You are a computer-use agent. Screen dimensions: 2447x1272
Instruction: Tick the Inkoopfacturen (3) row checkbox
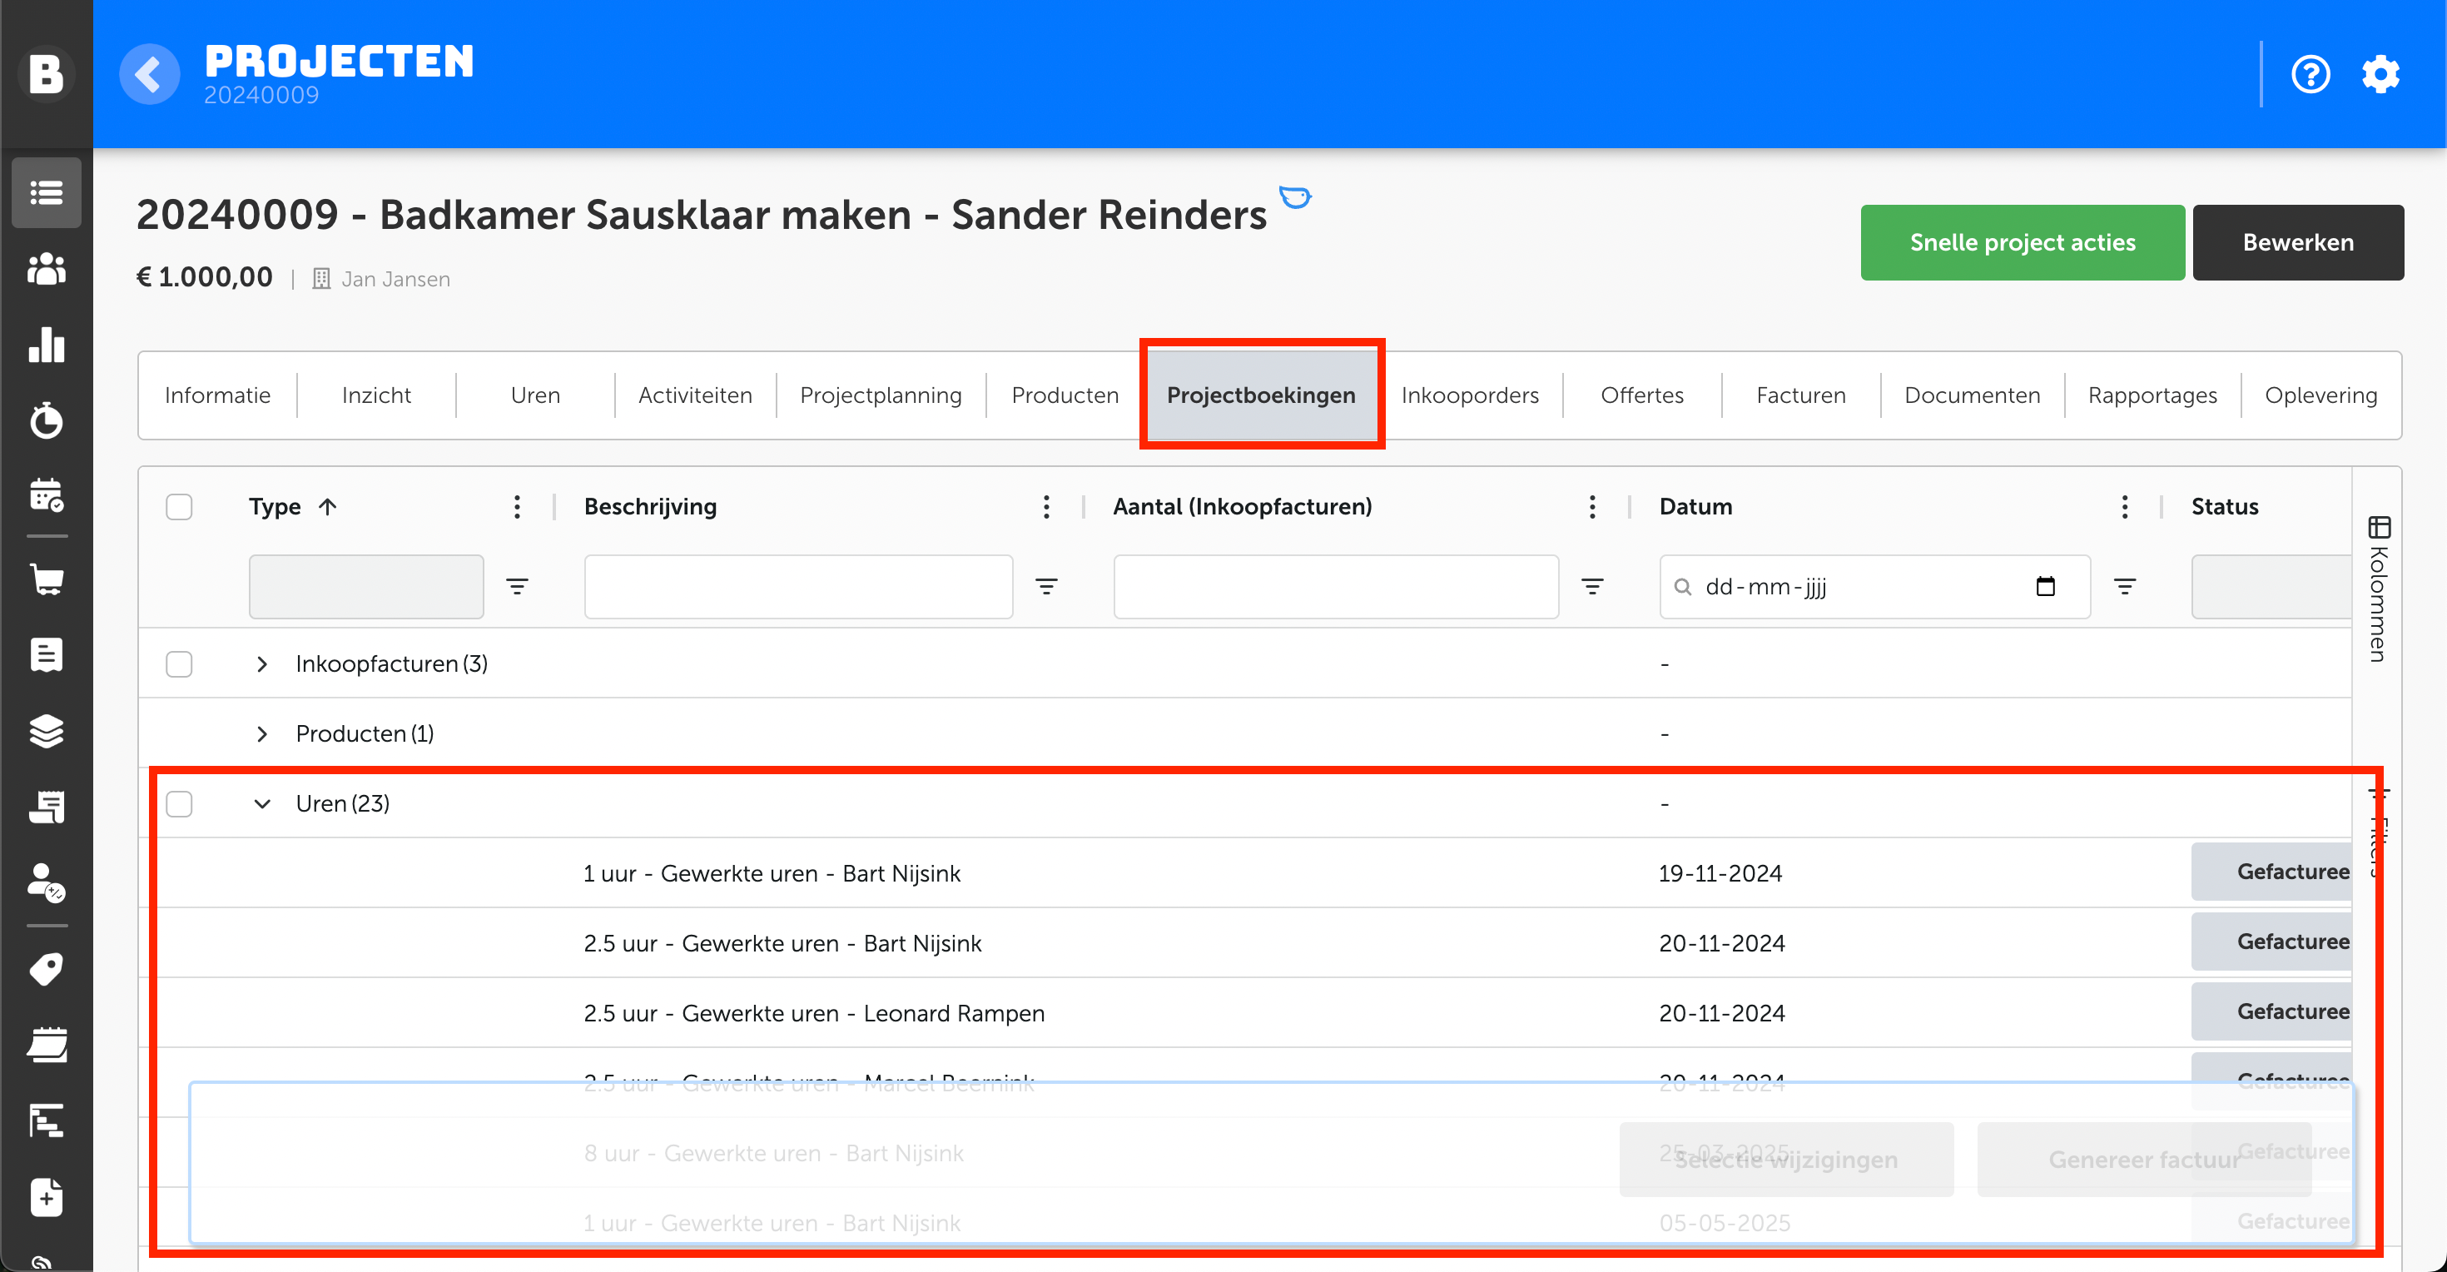179,663
